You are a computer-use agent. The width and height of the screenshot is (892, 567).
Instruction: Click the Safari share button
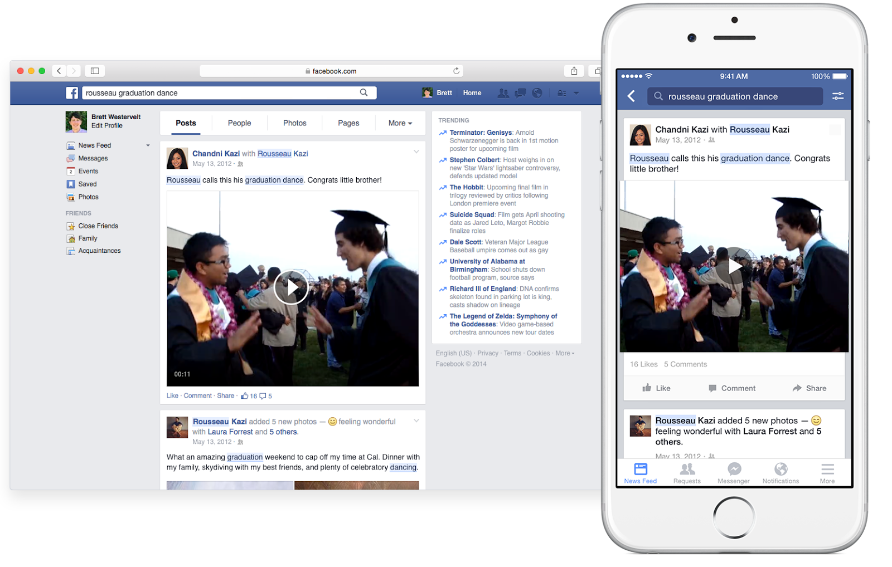pyautogui.click(x=574, y=71)
